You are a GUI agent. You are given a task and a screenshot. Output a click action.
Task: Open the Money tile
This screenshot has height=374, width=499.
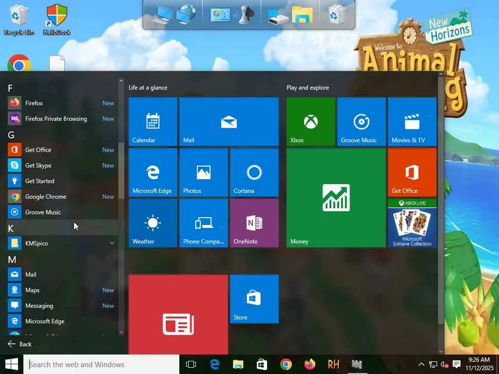[336, 198]
